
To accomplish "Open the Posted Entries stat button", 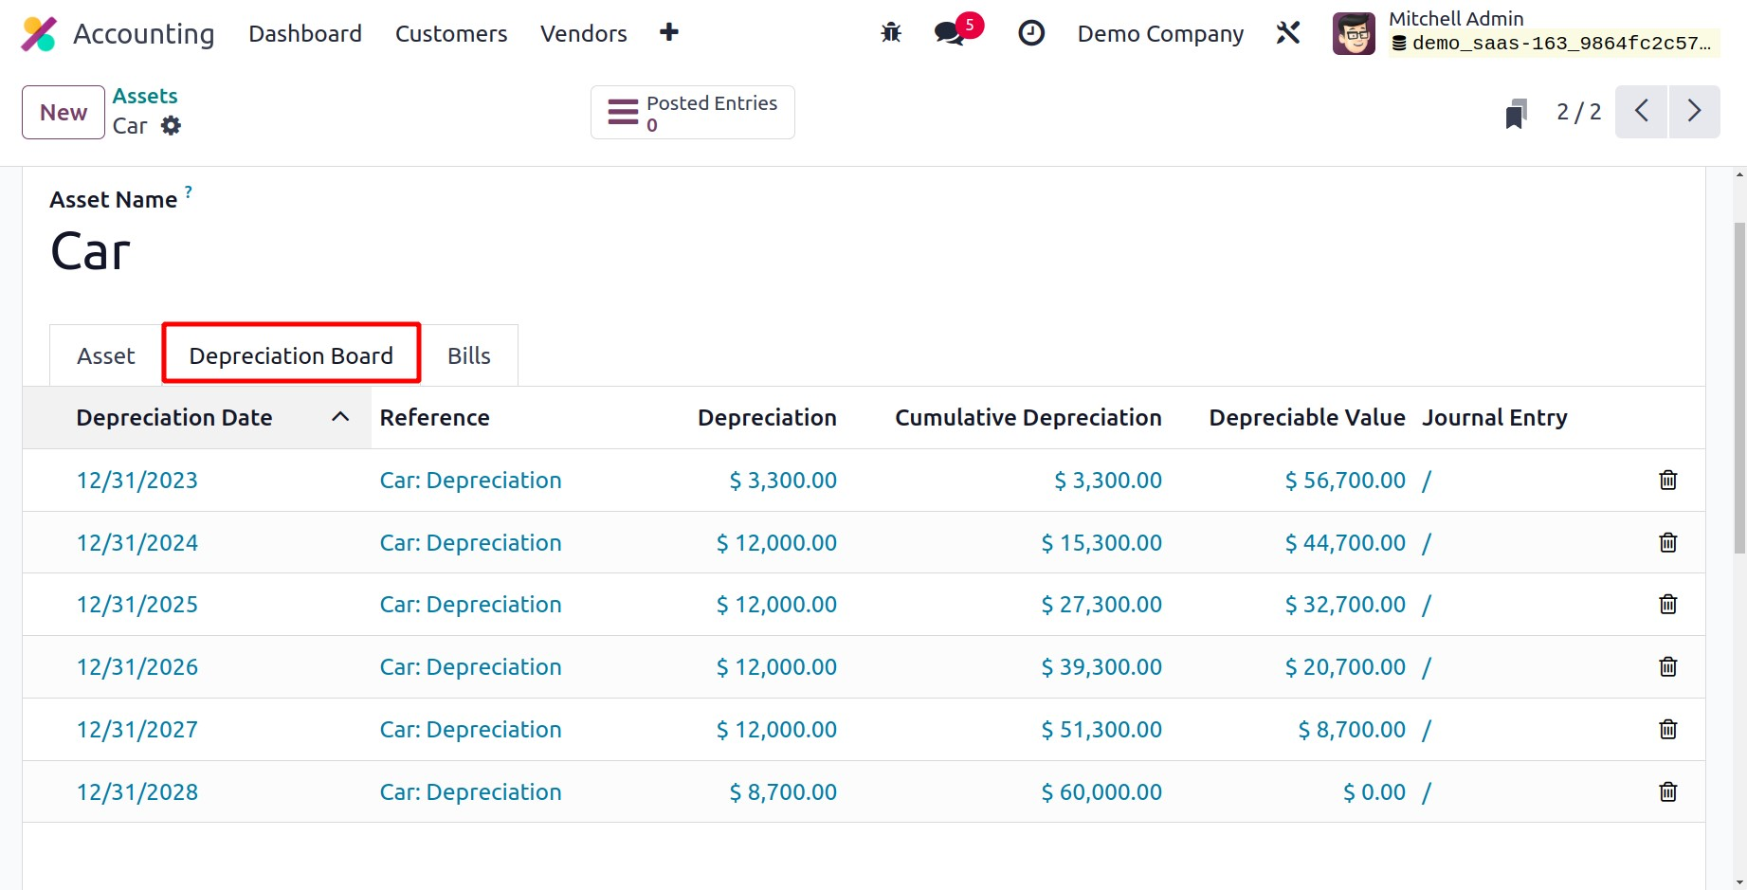I will 692,113.
